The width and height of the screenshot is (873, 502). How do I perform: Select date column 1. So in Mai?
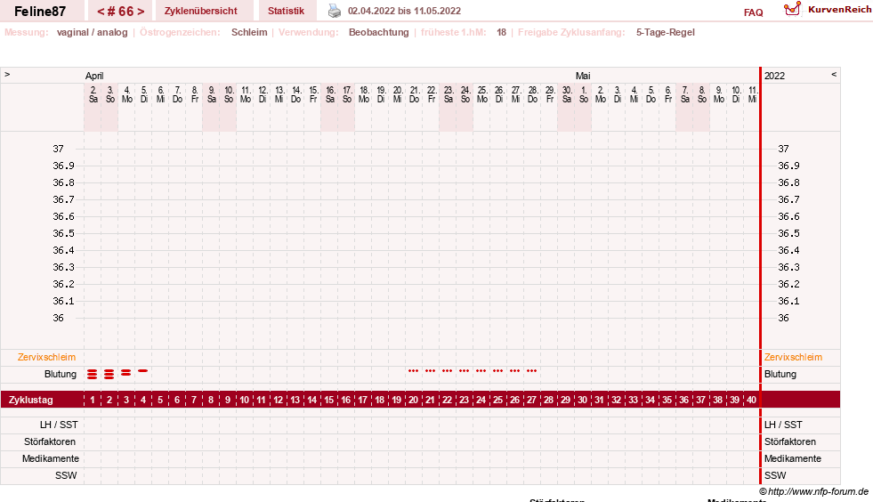pos(584,94)
